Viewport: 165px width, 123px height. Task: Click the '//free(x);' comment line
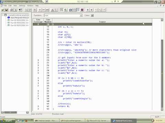[x=64, y=104]
